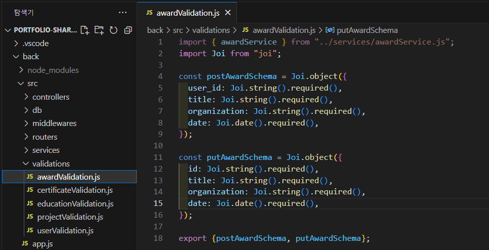Click the New File icon in explorer header
Image resolution: width=489 pixels, height=250 pixels.
click(85, 30)
